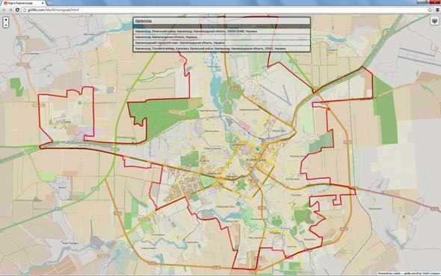Viewport: 441px width, 276px height.
Task: Go forward to next page
Action: (10, 10)
